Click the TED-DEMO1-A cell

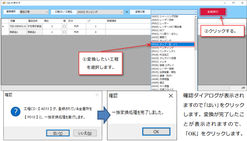18,26
